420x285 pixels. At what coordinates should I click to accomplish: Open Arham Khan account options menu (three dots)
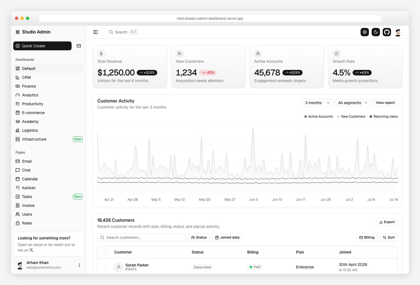click(79, 265)
